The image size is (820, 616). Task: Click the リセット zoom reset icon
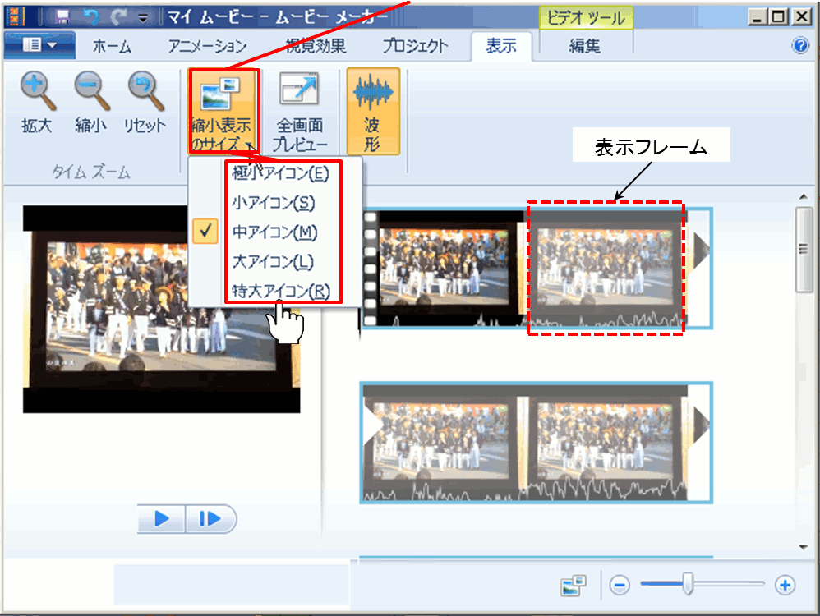145,92
